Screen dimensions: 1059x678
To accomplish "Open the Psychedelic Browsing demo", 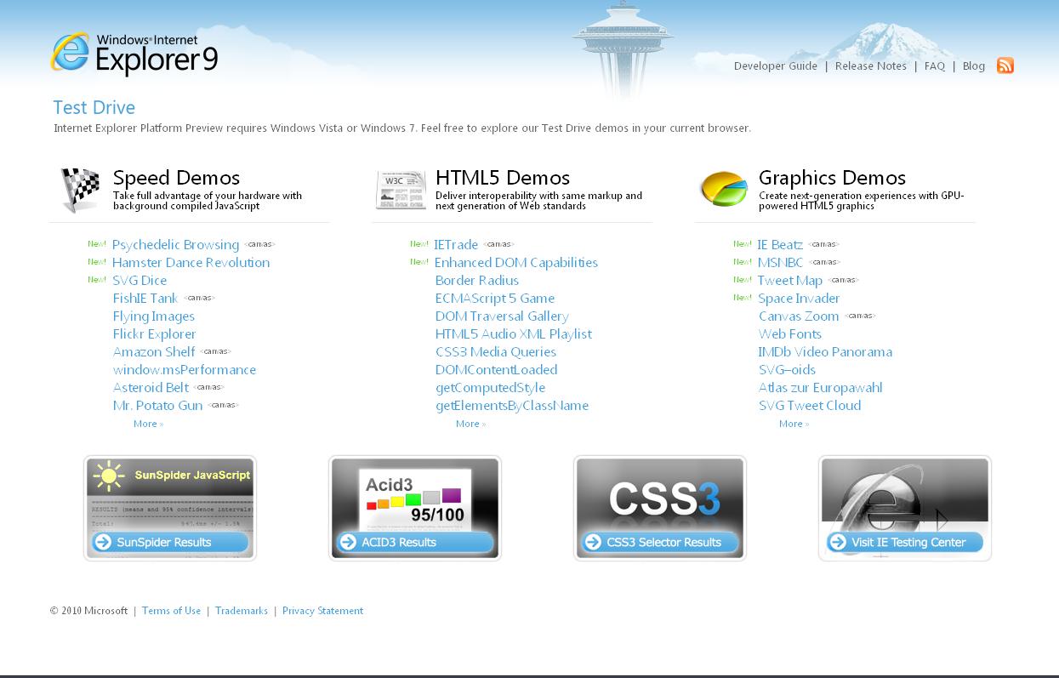I will point(176,245).
